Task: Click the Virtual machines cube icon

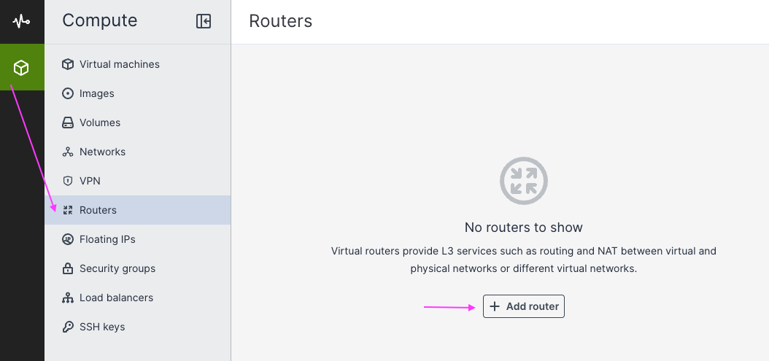Action: pyautogui.click(x=68, y=64)
